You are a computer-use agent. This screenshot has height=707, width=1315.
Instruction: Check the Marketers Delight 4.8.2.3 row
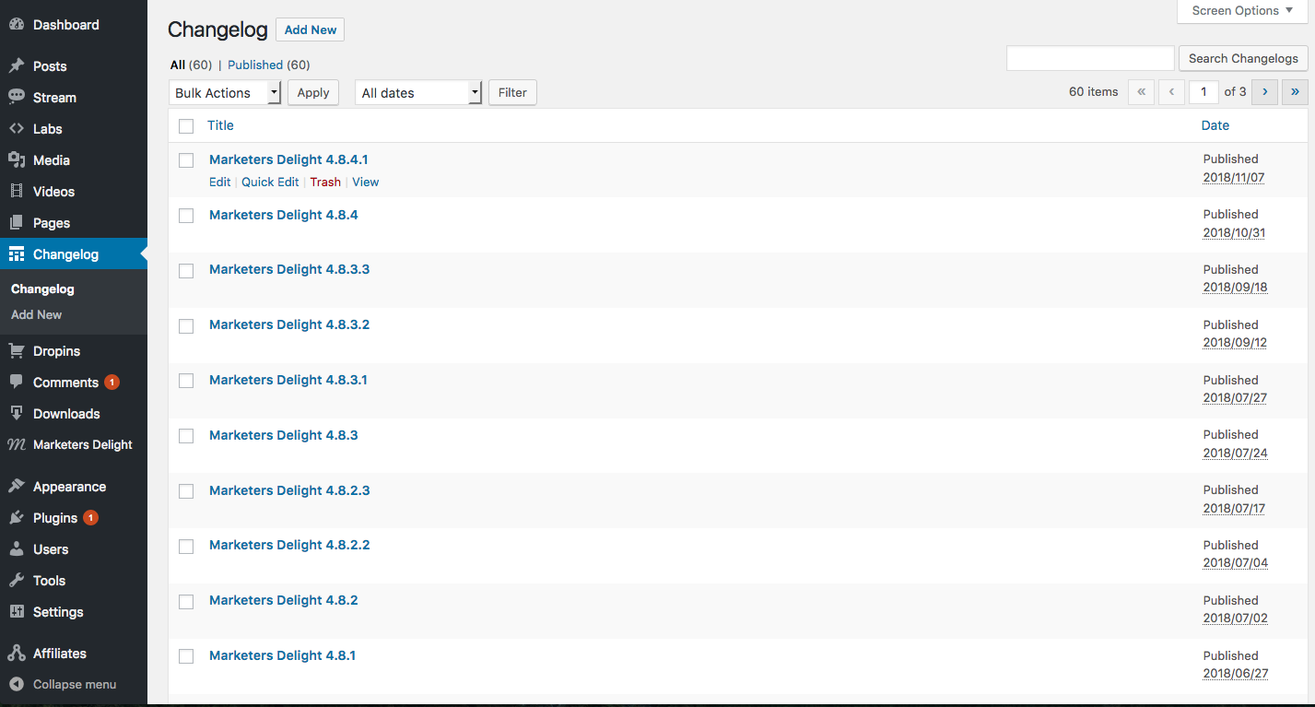[x=186, y=491]
